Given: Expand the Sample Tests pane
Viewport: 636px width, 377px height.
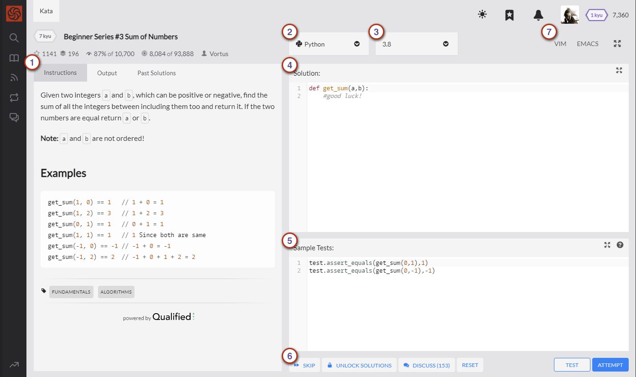Looking at the screenshot, I should pos(607,245).
